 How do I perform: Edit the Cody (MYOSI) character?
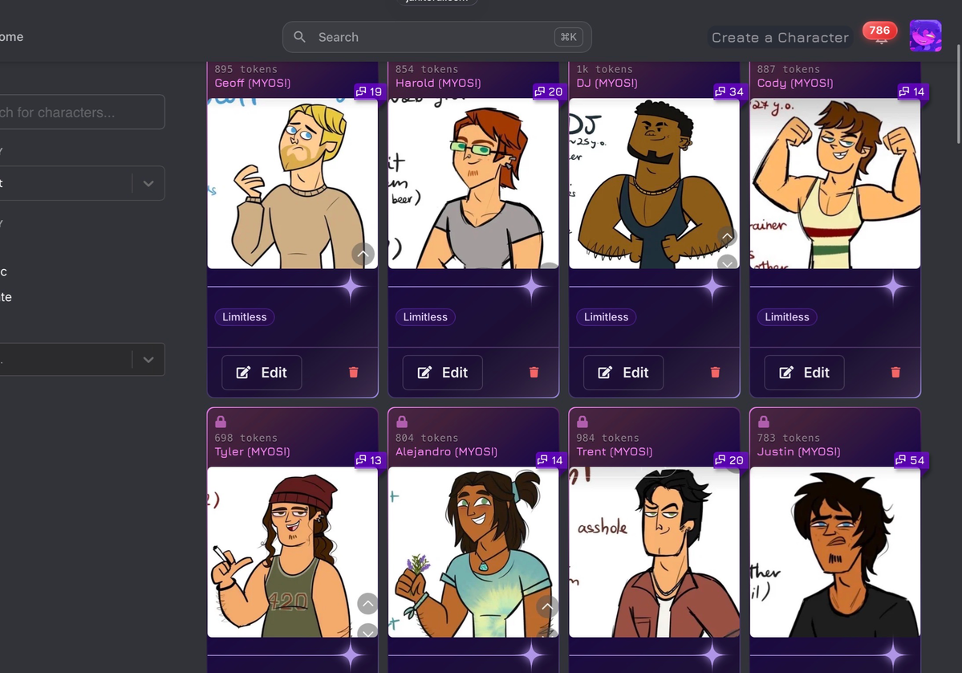pyautogui.click(x=804, y=373)
